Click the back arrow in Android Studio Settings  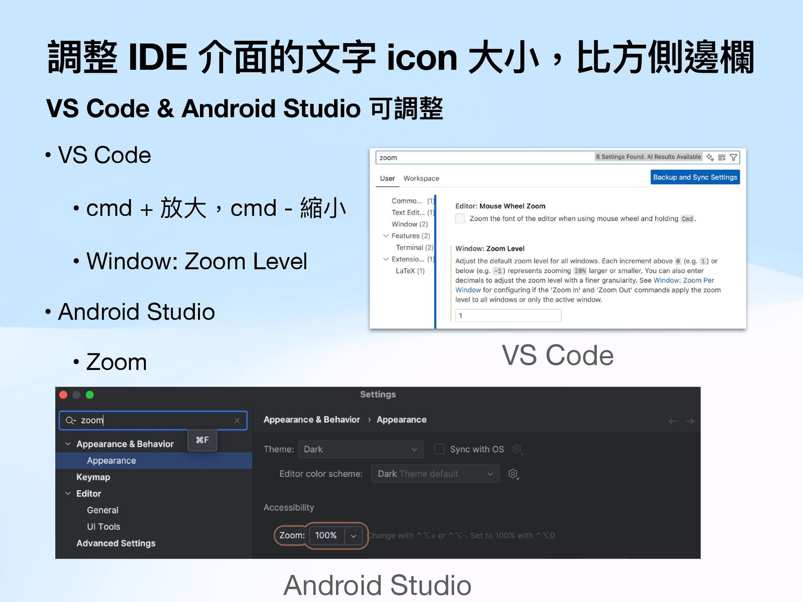click(x=673, y=421)
